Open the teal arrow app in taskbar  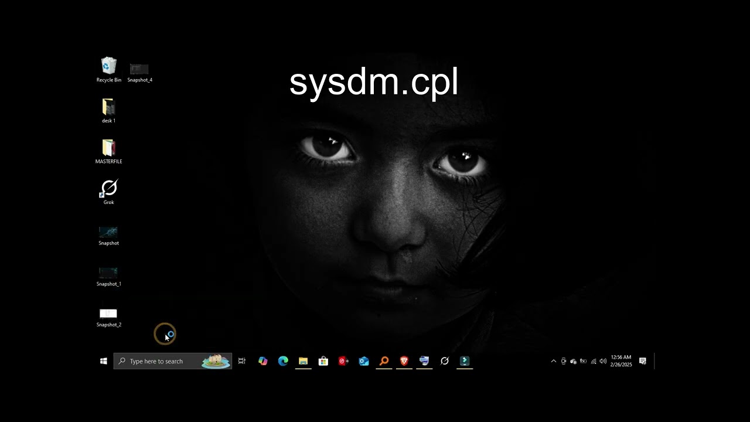(465, 361)
